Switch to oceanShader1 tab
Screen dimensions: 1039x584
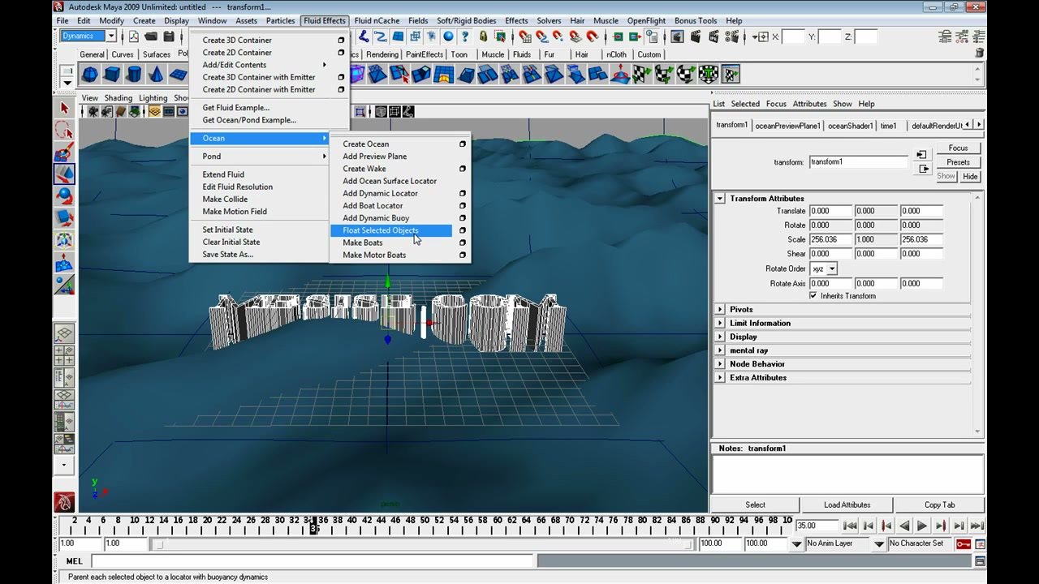click(850, 126)
